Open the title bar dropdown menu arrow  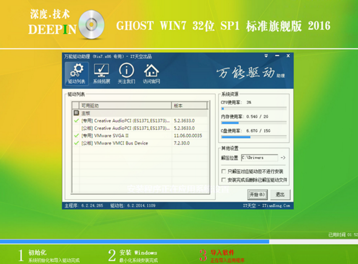266,56
